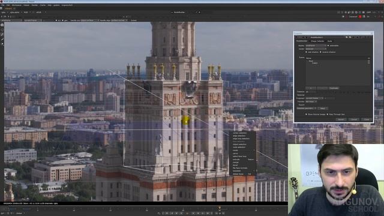Screen dimensions: 384x216
Task: Open the Viewer menu
Action: (x=26, y=5)
